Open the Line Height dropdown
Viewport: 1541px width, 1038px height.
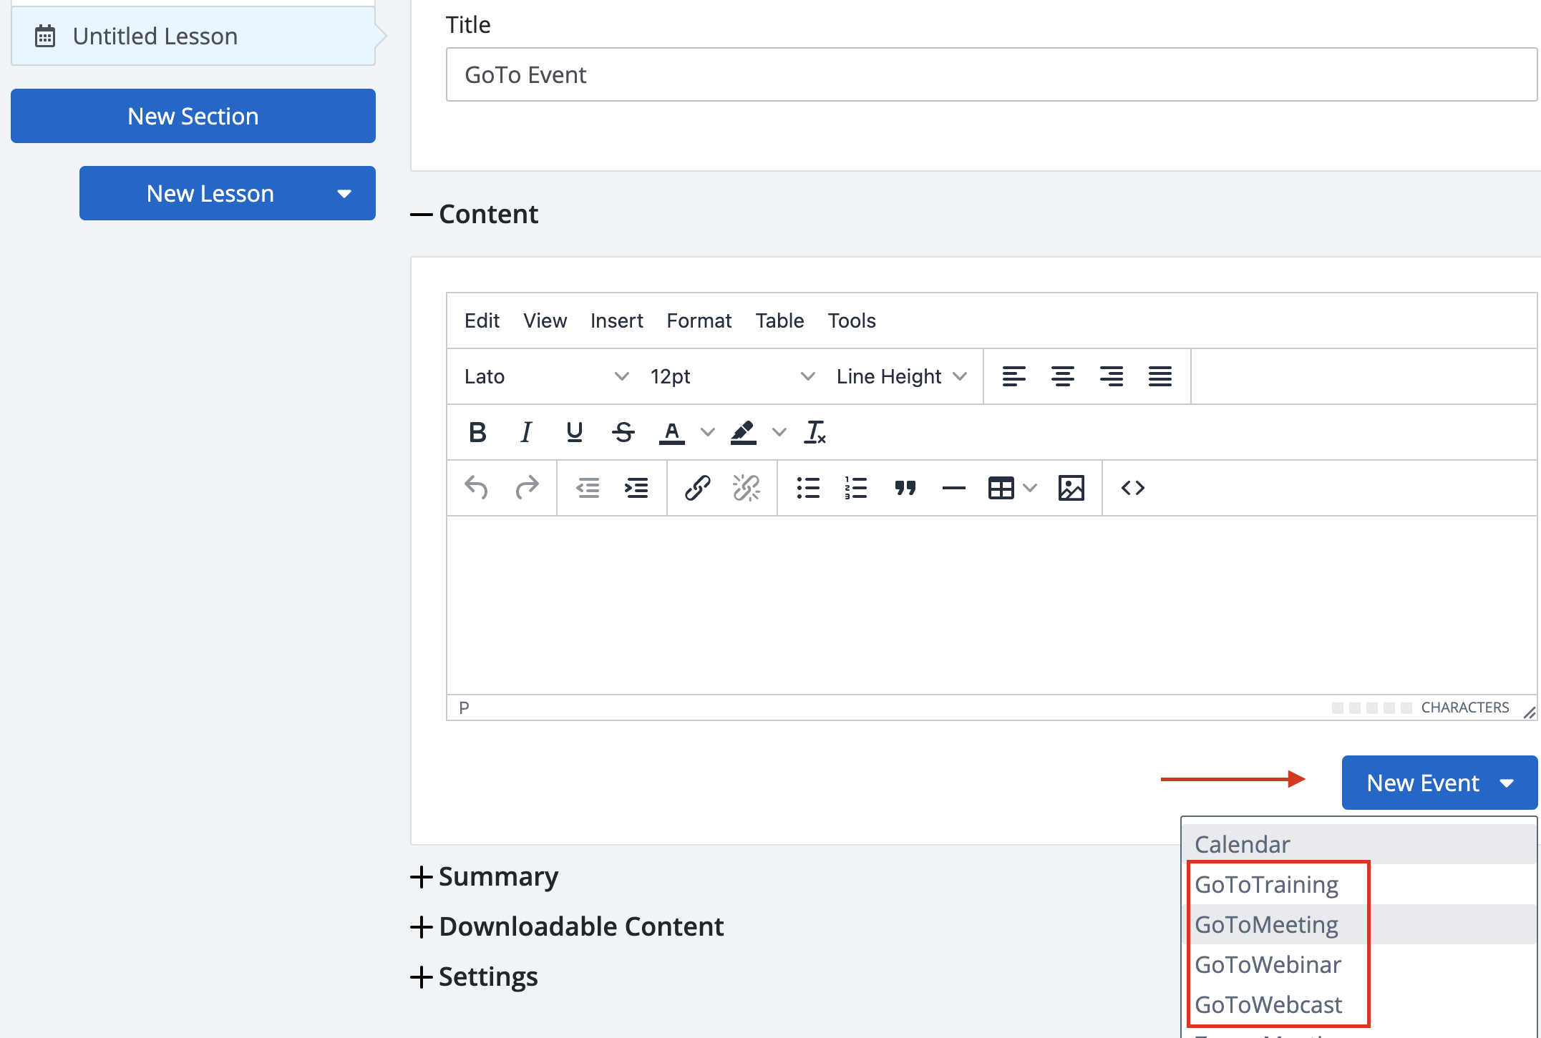(x=901, y=376)
